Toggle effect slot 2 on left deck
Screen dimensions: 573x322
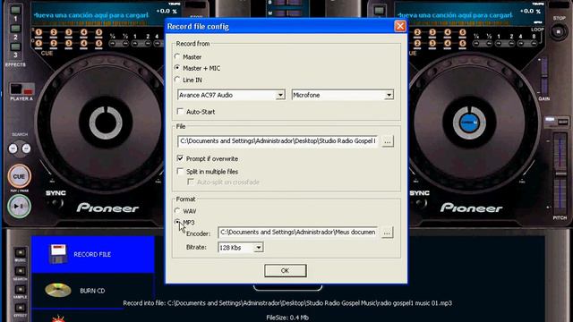point(15,29)
